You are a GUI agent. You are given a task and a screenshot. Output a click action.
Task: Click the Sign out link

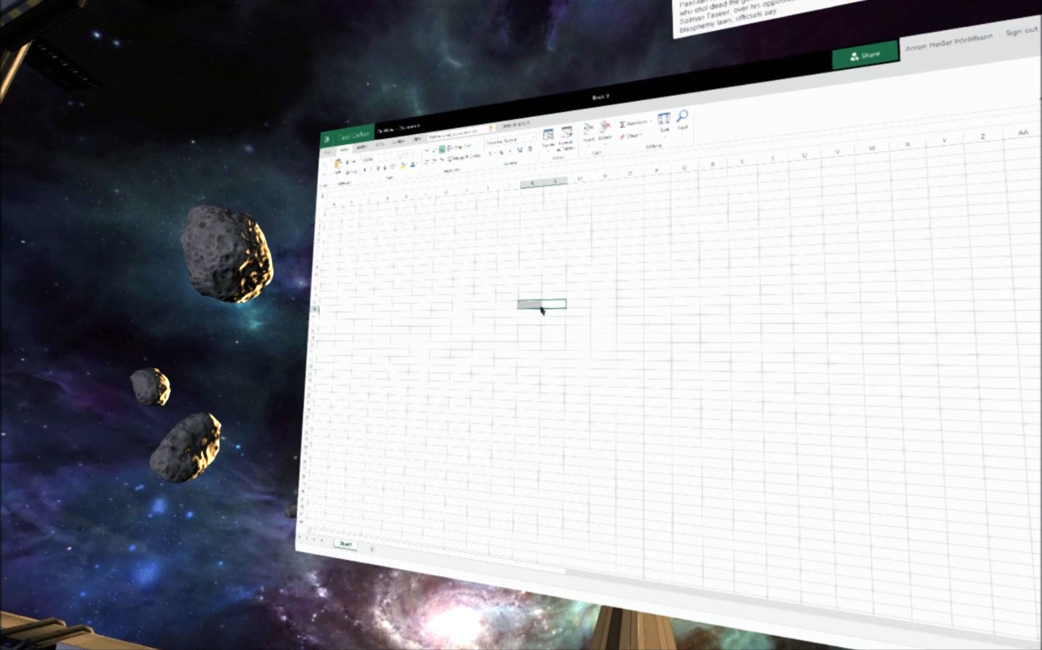point(1020,31)
